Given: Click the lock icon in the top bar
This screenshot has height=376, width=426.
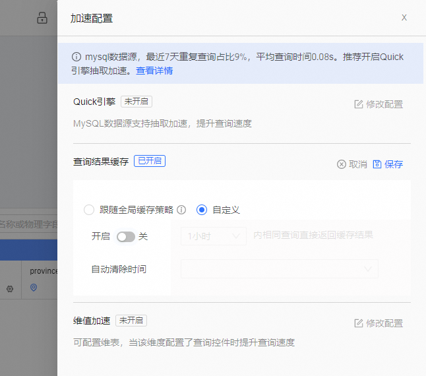Looking at the screenshot, I should click(42, 18).
